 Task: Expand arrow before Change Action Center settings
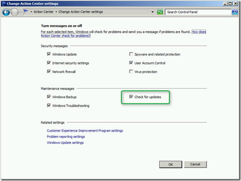click(x=56, y=12)
